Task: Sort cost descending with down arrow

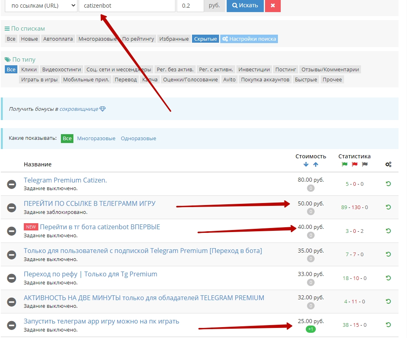Action: coord(306,164)
